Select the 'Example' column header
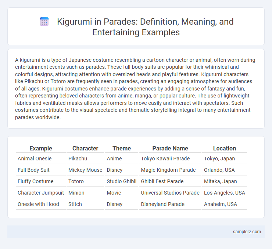 41,148
